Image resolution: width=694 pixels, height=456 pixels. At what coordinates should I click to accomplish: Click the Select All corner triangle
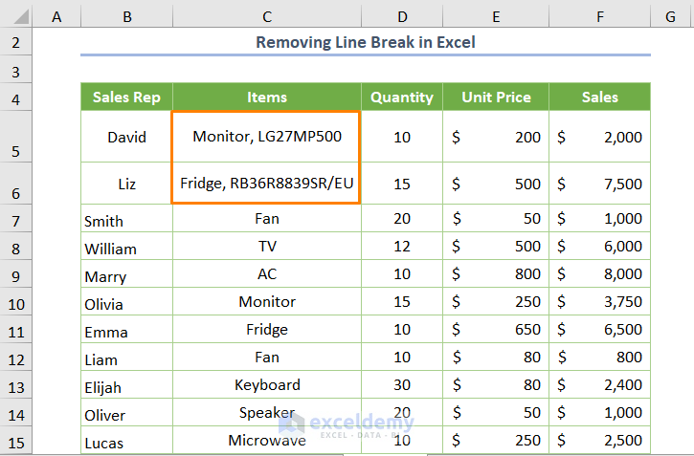point(16,15)
